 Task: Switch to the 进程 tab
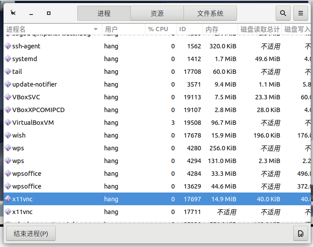click(x=104, y=13)
